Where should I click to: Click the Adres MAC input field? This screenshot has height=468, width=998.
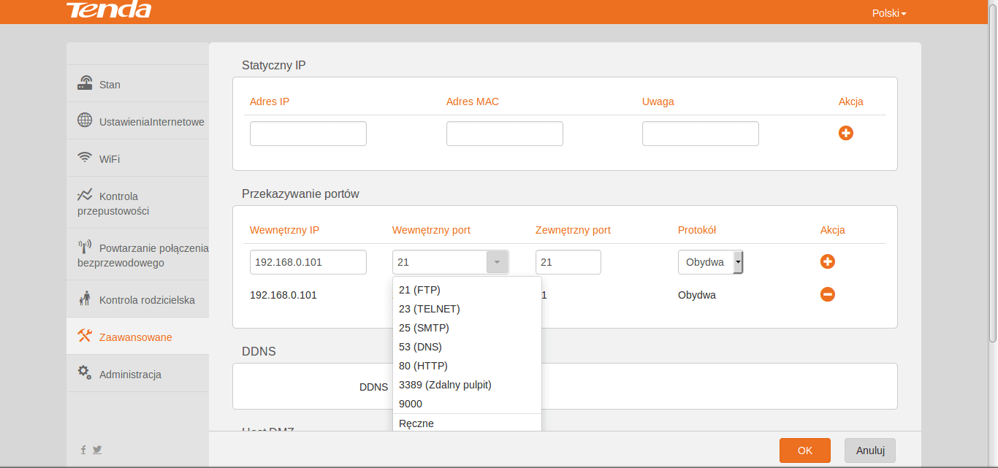click(505, 134)
